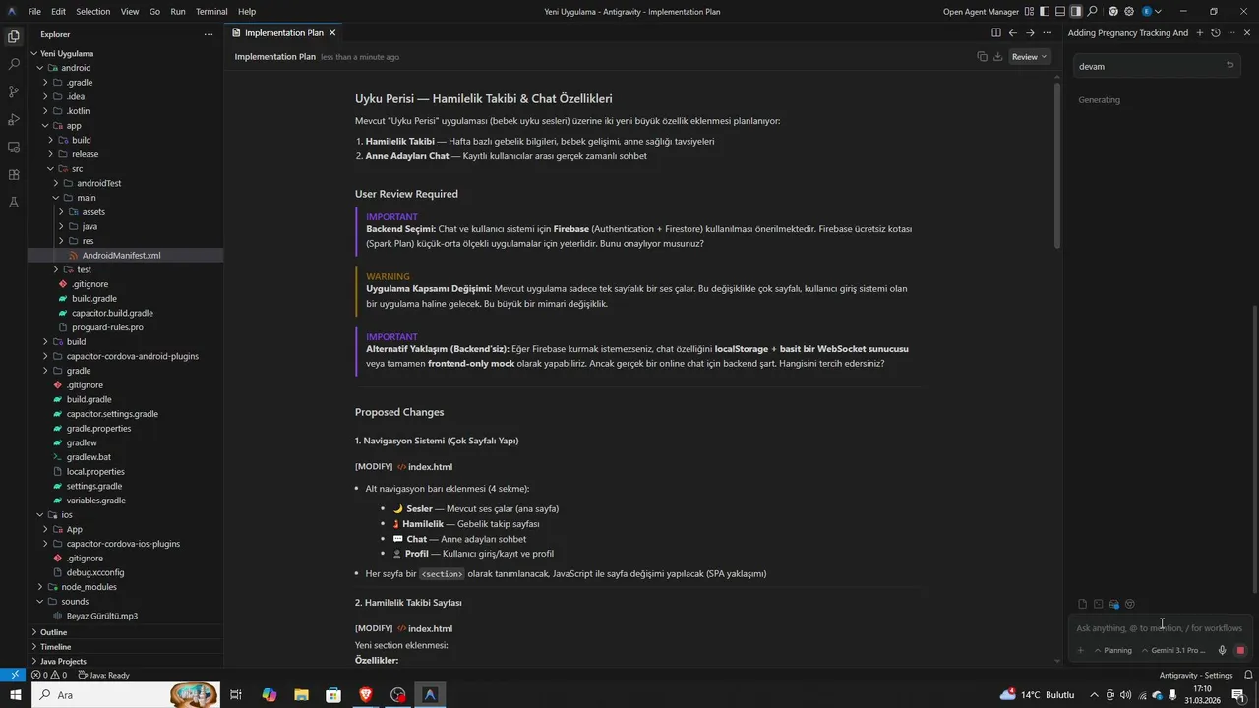
Task: Select the Implementation Plan tab
Action: 283,33
